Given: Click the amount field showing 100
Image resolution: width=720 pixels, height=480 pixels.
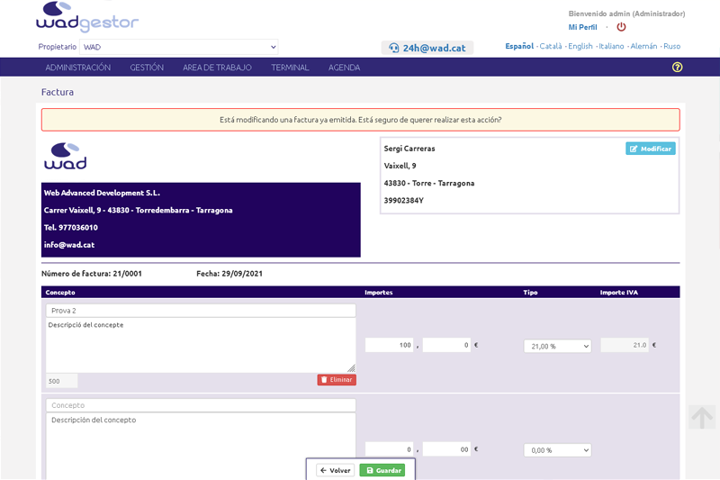Looking at the screenshot, I should [390, 345].
